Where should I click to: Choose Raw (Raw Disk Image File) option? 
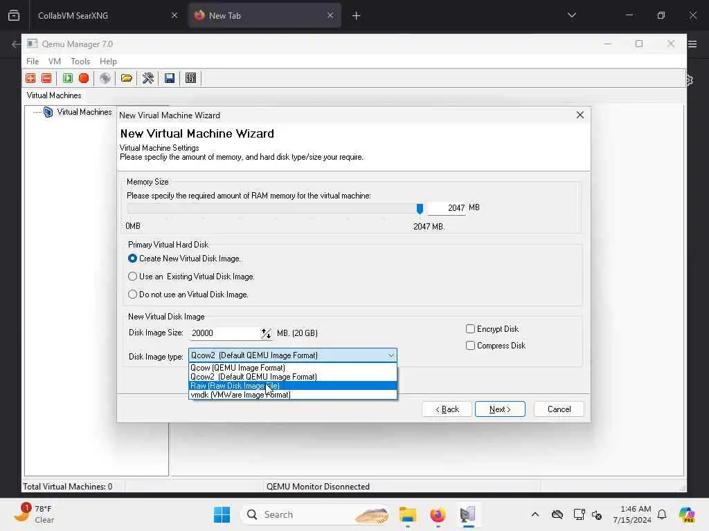[293, 386]
